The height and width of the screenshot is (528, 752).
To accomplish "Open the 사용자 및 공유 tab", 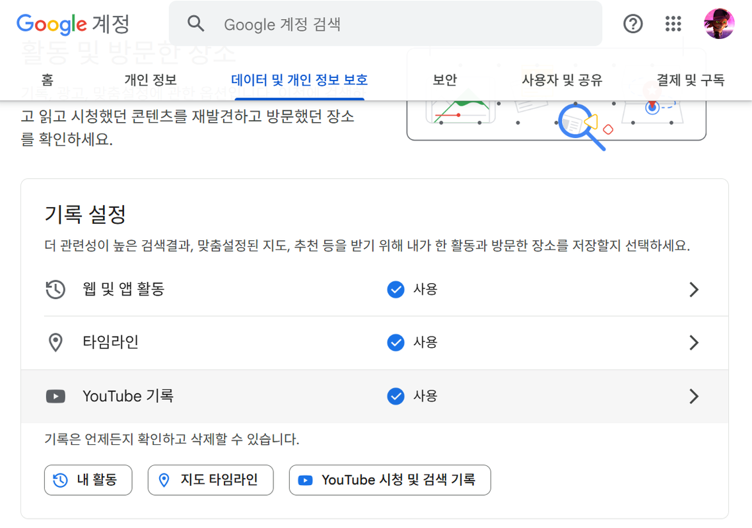I will click(562, 80).
